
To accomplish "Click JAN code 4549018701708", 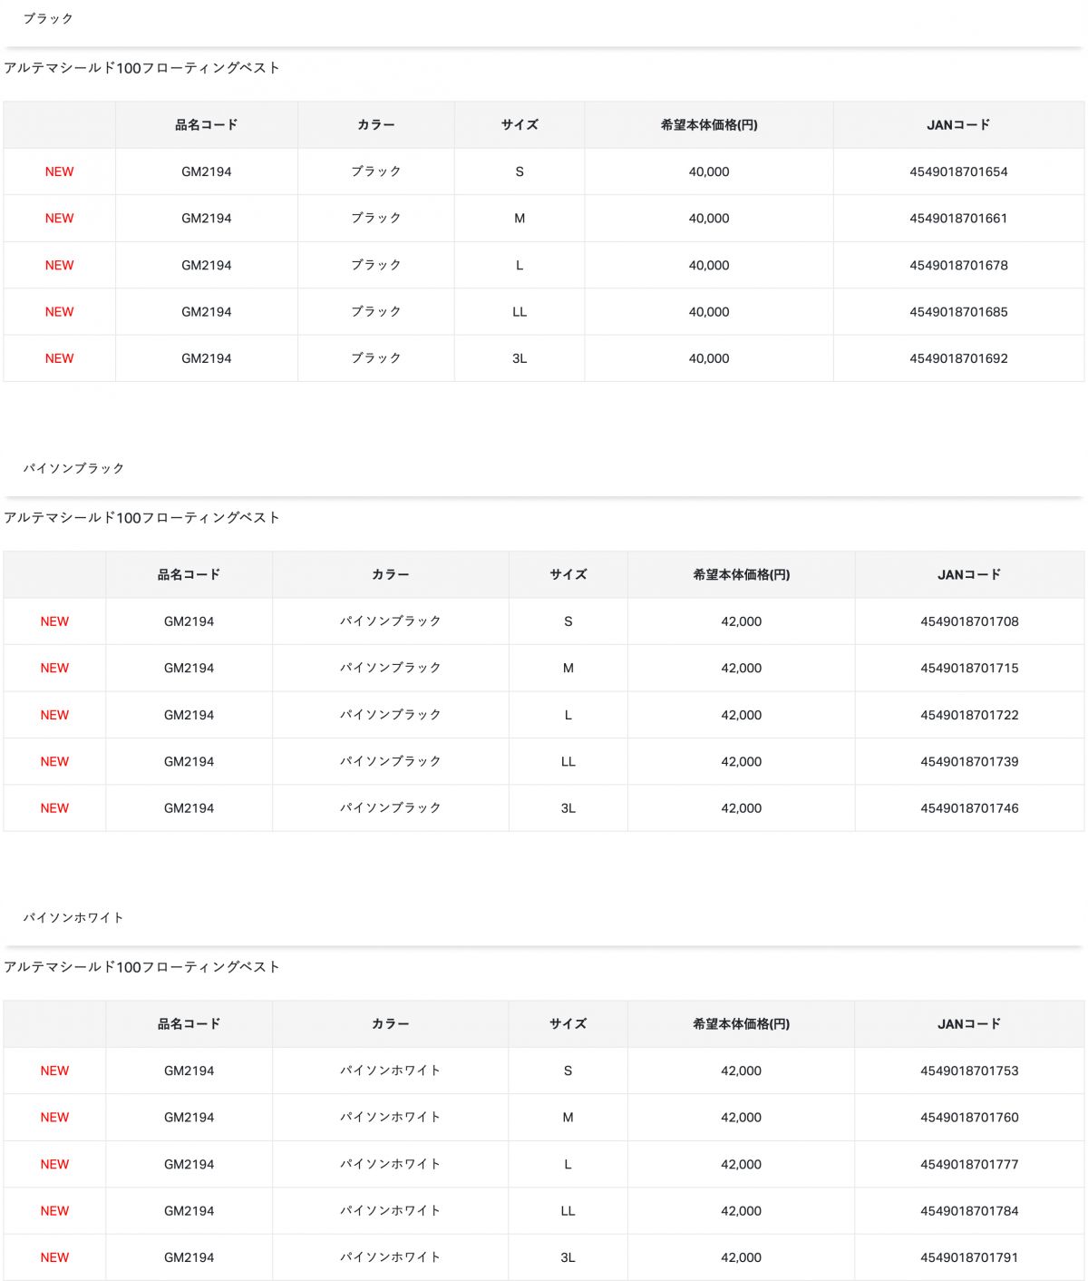I will (x=969, y=621).
